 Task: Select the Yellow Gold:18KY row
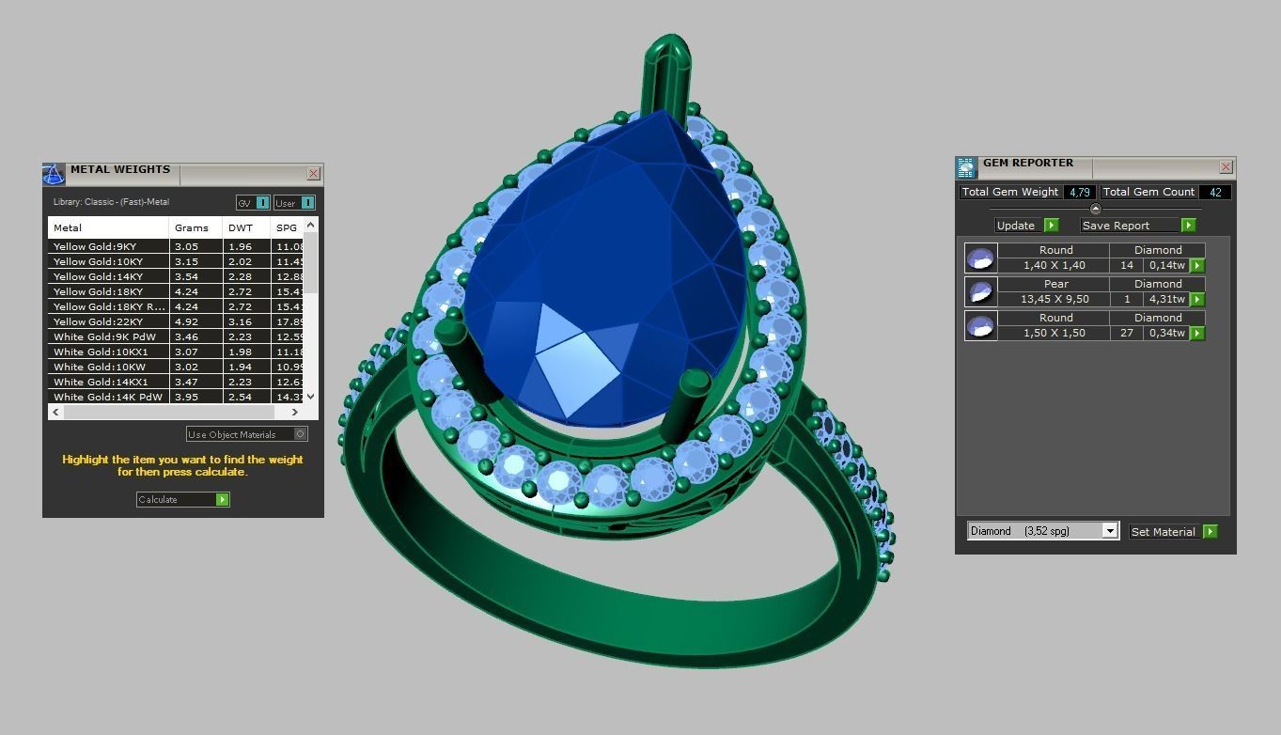[176, 291]
